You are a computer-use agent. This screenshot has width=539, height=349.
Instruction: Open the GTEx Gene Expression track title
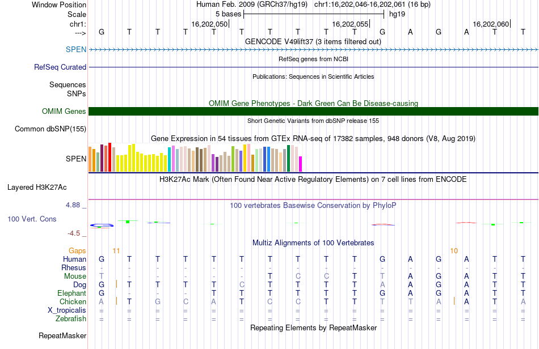click(x=313, y=139)
